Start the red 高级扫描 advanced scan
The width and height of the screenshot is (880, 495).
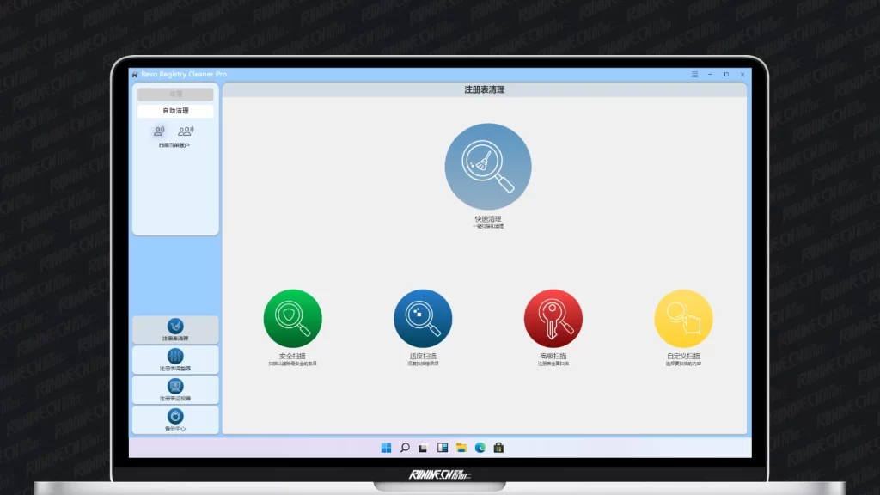(x=553, y=318)
